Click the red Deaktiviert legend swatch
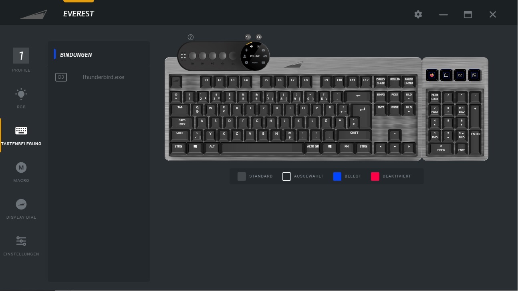Image resolution: width=518 pixels, height=291 pixels. tap(375, 176)
